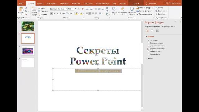
Task: Switch to the Анимация tab
Action: [x=76, y=3]
